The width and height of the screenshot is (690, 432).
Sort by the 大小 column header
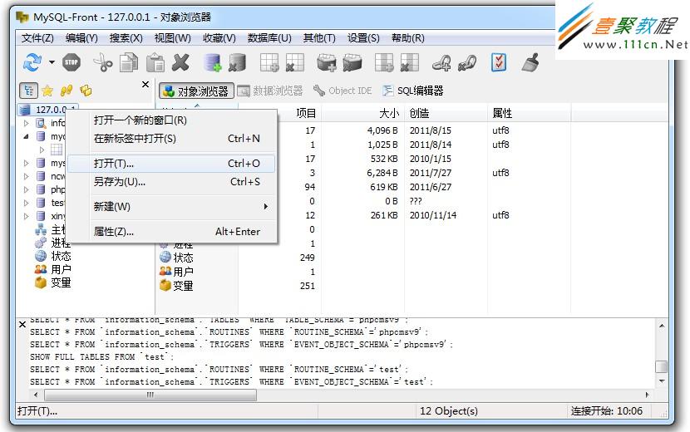pos(362,113)
